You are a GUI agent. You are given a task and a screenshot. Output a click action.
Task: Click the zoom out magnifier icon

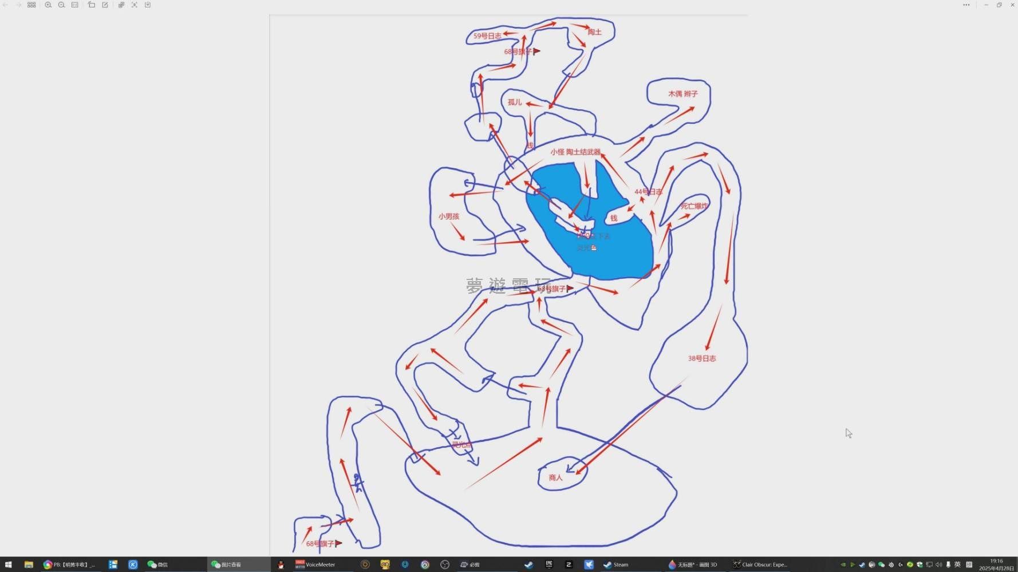(x=61, y=5)
